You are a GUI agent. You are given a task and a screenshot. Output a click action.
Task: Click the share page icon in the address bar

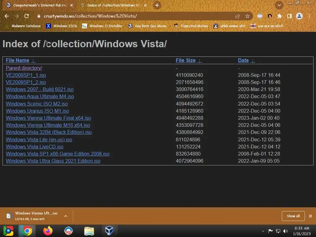[238, 16]
